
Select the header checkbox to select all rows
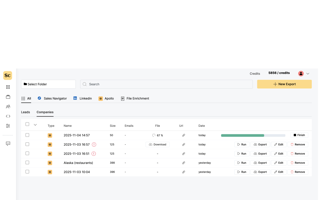coord(27,124)
